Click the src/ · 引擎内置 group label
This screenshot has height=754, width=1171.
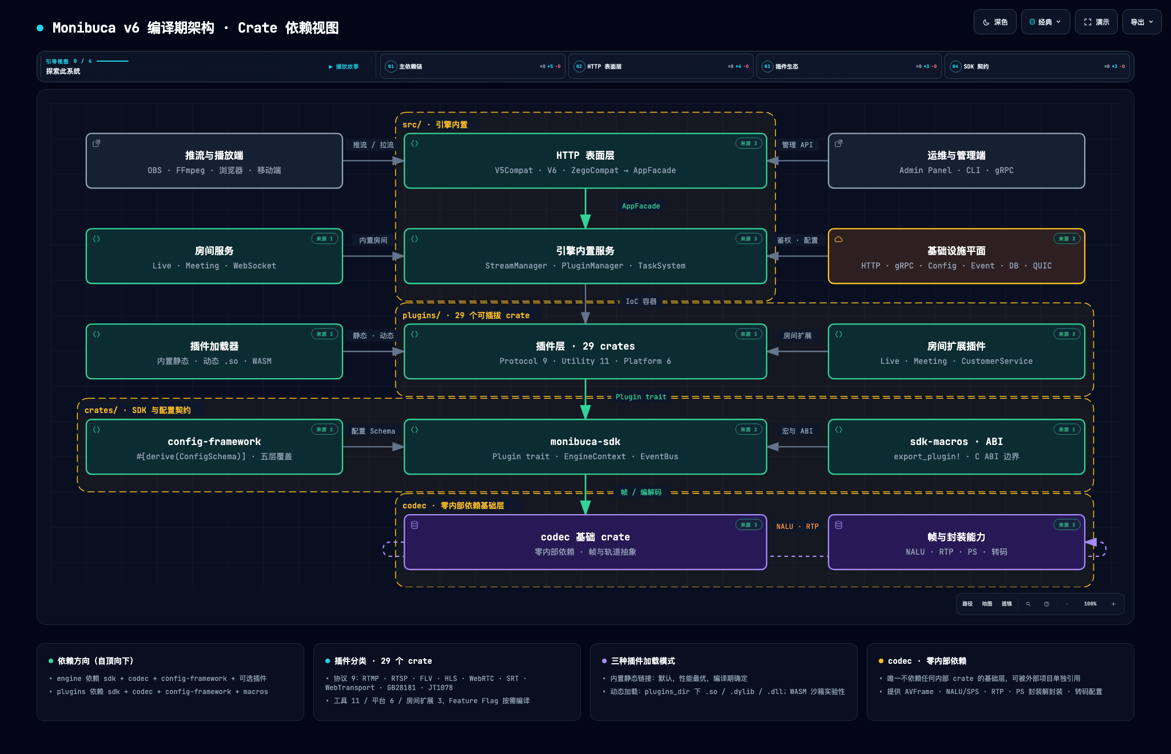[435, 125]
